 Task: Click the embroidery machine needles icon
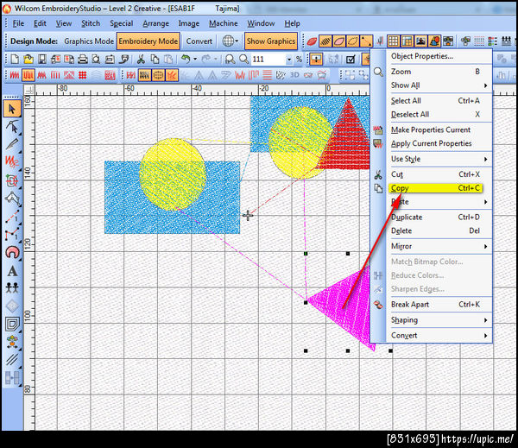pos(507,41)
